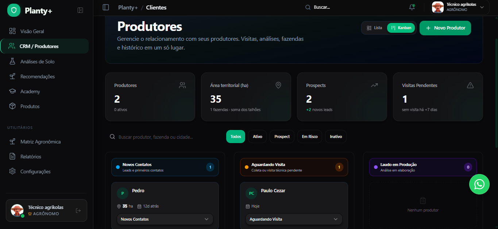Open Análises de Solo flask icon
Screen dimensions: 498x229
pyautogui.click(x=12, y=62)
